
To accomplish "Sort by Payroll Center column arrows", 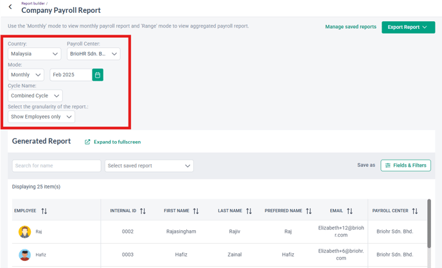I will click(x=415, y=211).
